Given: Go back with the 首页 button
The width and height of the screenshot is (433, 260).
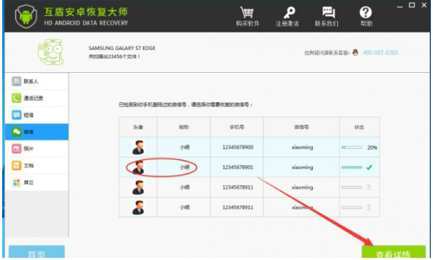Looking at the screenshot, I should pos(36,252).
